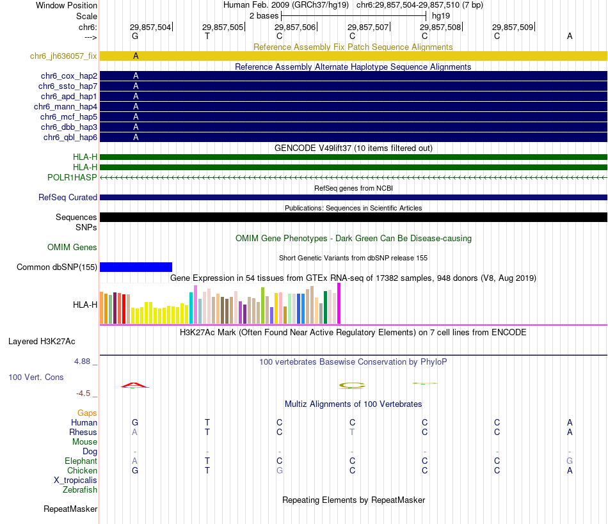Click the Window Position label
This screenshot has width=608, height=524.
tap(67, 5)
